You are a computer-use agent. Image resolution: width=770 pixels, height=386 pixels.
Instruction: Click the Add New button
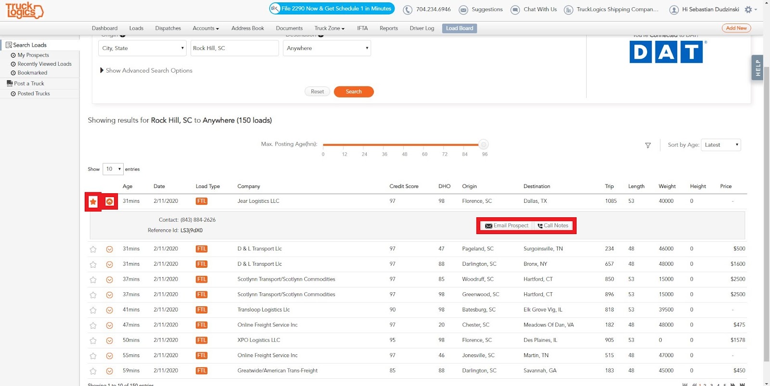[736, 28]
